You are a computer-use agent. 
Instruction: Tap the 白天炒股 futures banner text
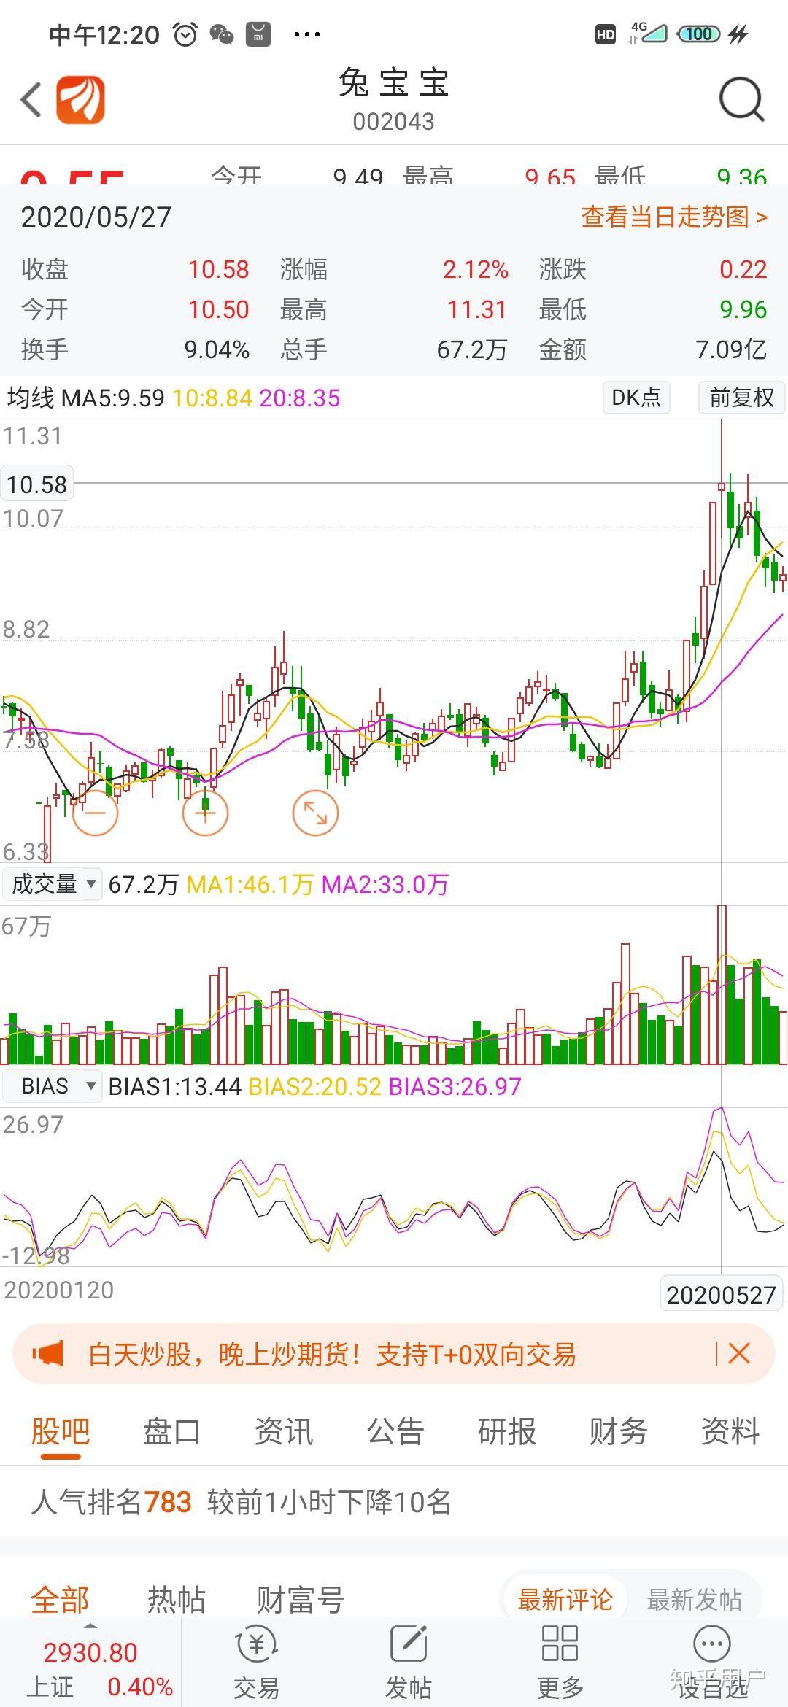[x=332, y=1355]
